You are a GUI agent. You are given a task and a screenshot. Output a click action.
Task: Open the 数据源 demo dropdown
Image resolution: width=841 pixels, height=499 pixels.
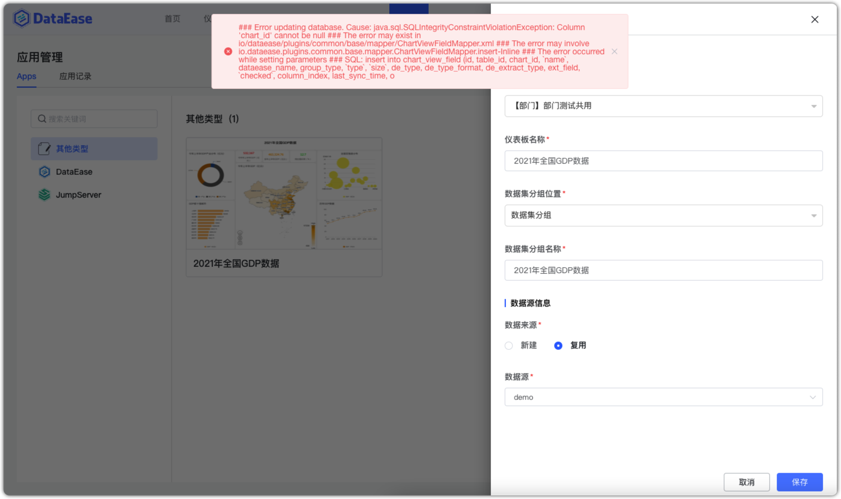(x=663, y=397)
